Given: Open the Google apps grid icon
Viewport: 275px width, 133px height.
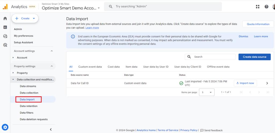Looking at the screenshot, I should (x=258, y=7).
